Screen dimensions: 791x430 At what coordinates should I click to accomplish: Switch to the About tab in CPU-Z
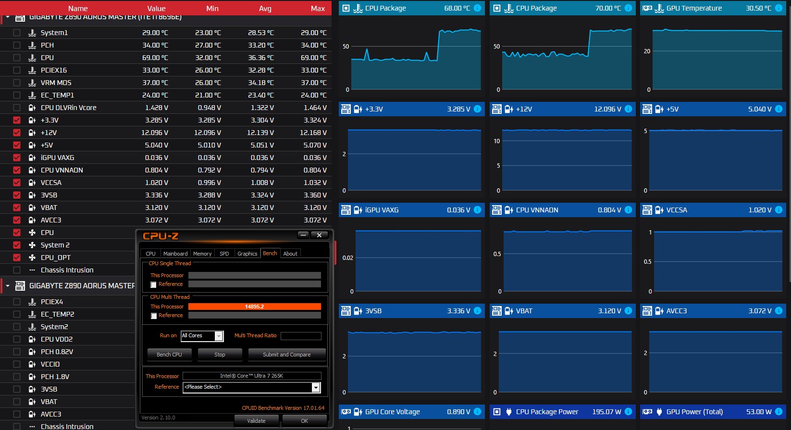(x=290, y=254)
